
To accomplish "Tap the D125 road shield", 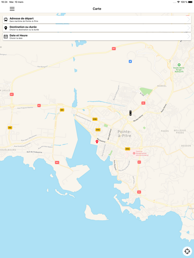I will [x=98, y=130].
